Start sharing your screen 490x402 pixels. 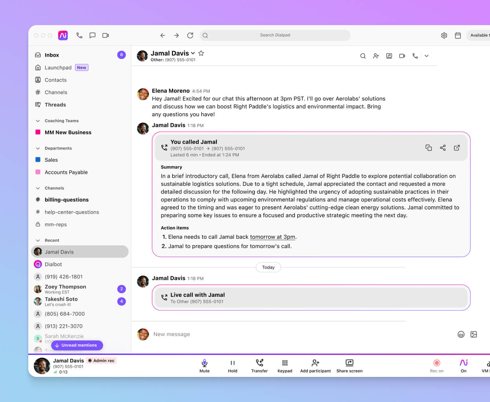coord(349,365)
